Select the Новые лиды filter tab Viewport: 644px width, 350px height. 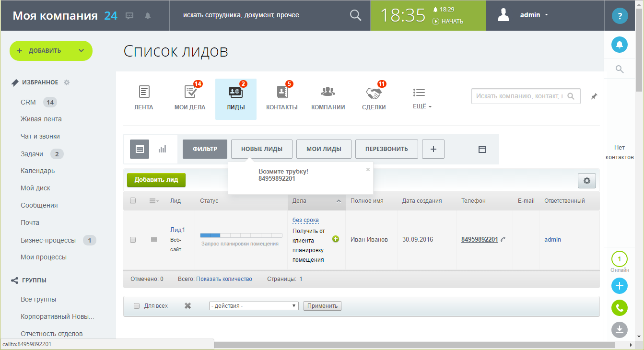(261, 149)
